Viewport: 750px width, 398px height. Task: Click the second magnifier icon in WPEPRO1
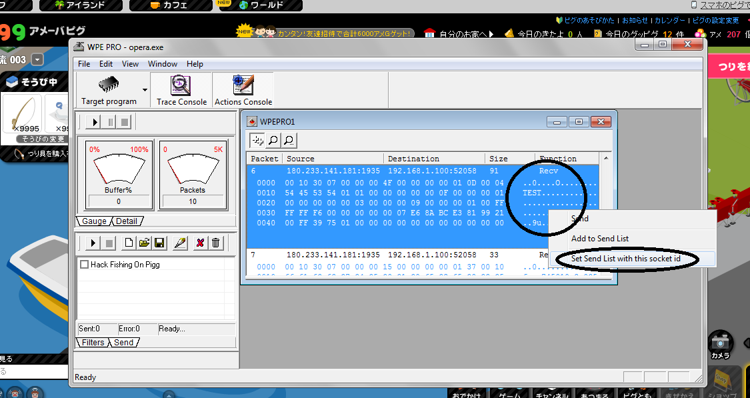[289, 141]
